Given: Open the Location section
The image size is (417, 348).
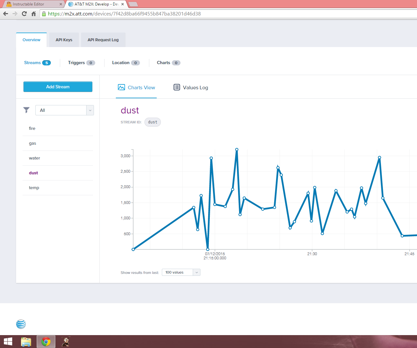Looking at the screenshot, I should coord(126,63).
